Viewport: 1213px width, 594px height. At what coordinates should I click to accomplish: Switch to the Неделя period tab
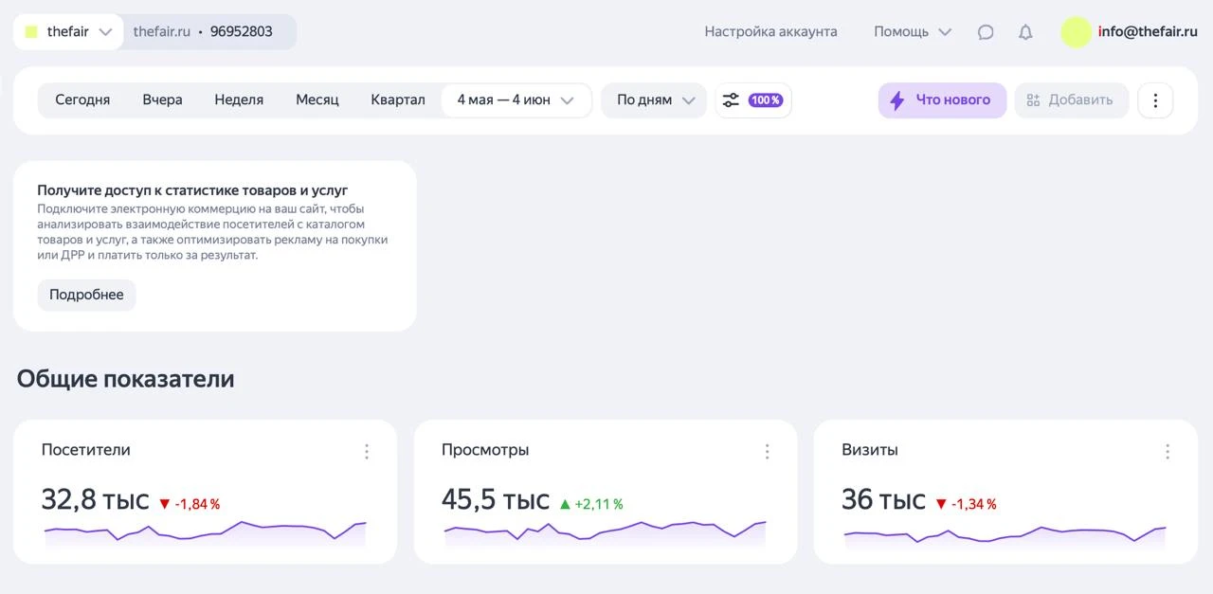pyautogui.click(x=239, y=100)
